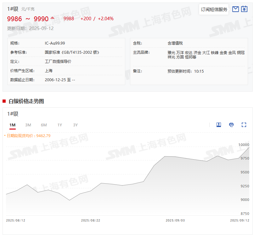Click the print chart icon

(231, 125)
